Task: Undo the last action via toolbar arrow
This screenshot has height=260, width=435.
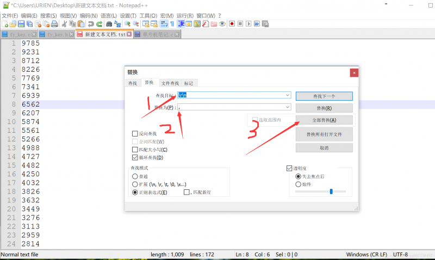Action: tap(91, 24)
